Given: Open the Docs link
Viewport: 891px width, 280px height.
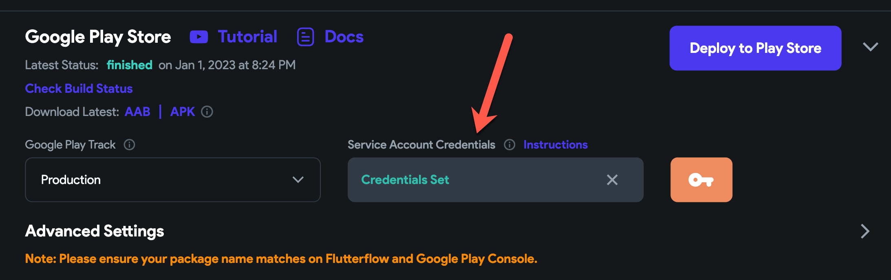Looking at the screenshot, I should coord(344,37).
